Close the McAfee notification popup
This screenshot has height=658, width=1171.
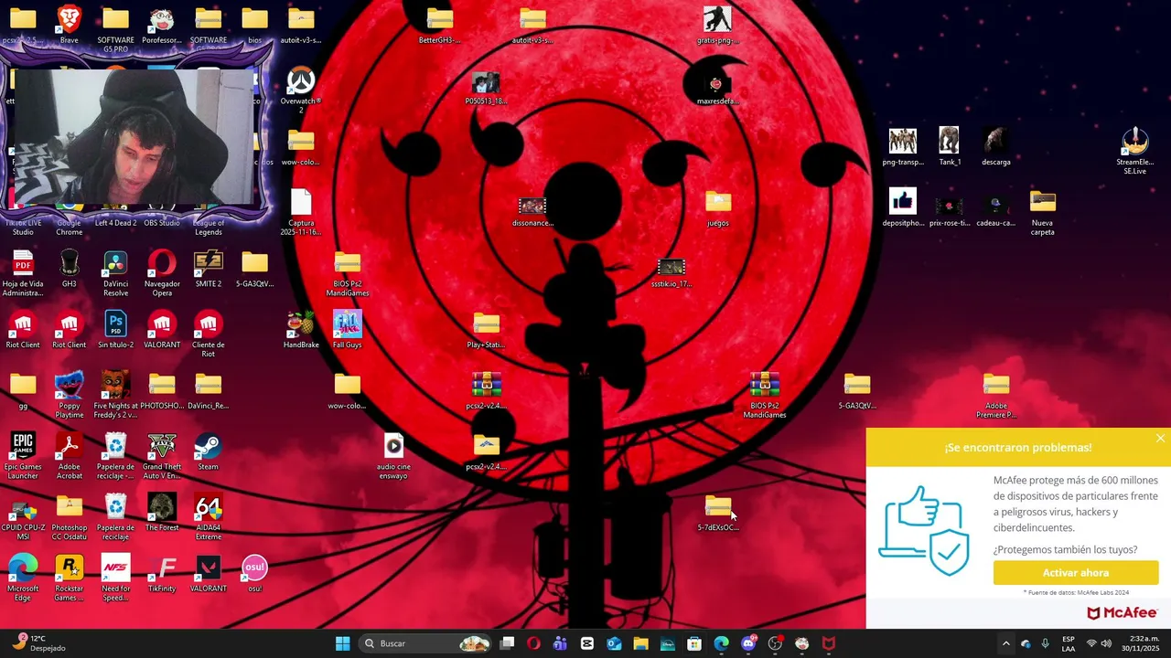pyautogui.click(x=1160, y=439)
